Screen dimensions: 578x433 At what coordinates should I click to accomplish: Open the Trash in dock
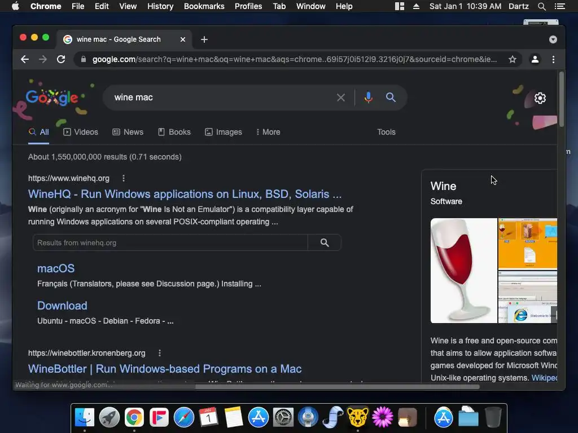[x=493, y=418]
